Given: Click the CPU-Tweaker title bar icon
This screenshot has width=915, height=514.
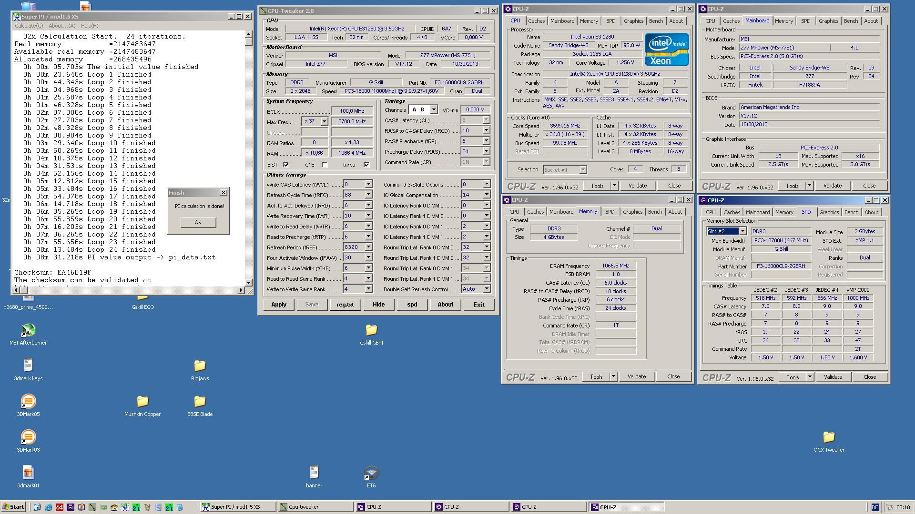Looking at the screenshot, I should coord(263,11).
